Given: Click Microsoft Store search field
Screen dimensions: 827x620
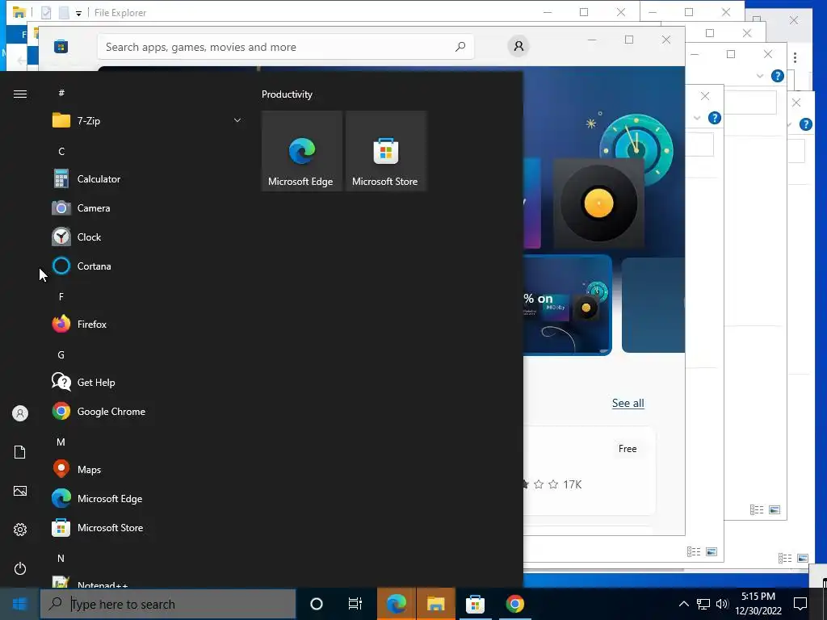Looking at the screenshot, I should [x=286, y=47].
